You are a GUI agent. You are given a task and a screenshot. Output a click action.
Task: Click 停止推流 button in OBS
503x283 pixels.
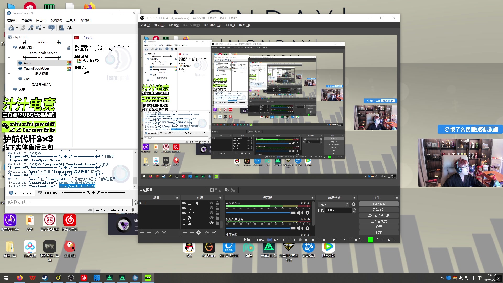pyautogui.click(x=379, y=204)
